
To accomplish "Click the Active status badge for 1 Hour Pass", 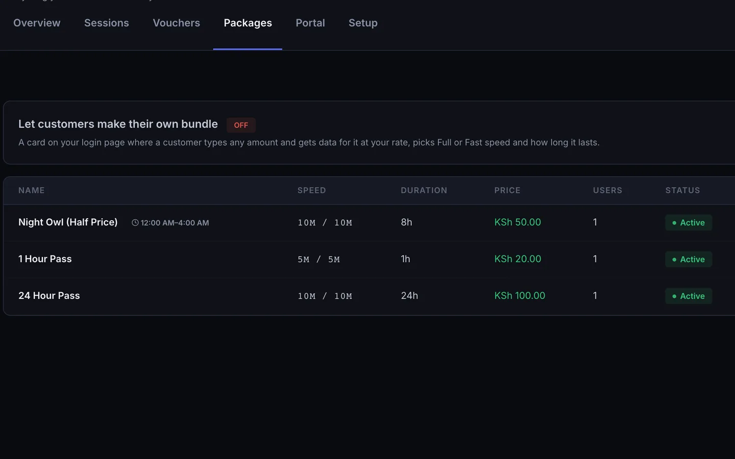I will (x=689, y=259).
